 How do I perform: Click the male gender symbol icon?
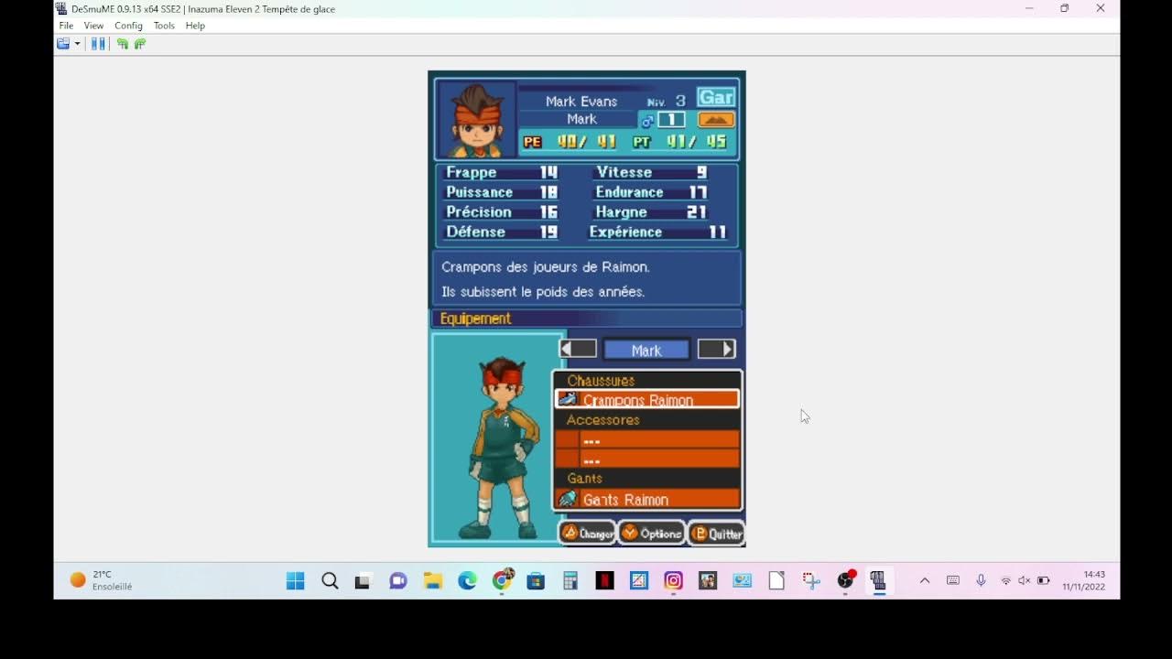[646, 120]
